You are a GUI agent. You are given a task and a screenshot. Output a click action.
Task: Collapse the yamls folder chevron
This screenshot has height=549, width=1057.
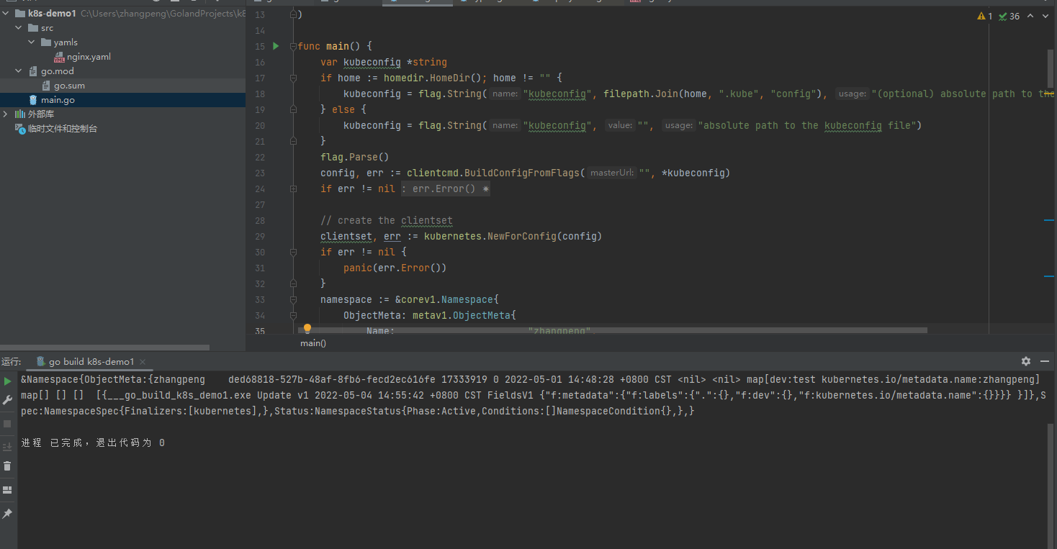click(32, 42)
